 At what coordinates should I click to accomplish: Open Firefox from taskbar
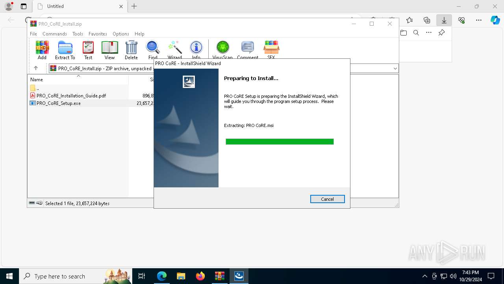click(x=200, y=276)
